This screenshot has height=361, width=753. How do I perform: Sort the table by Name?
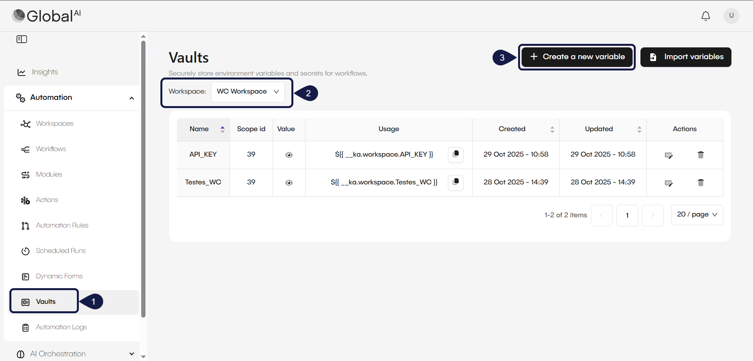[222, 129]
